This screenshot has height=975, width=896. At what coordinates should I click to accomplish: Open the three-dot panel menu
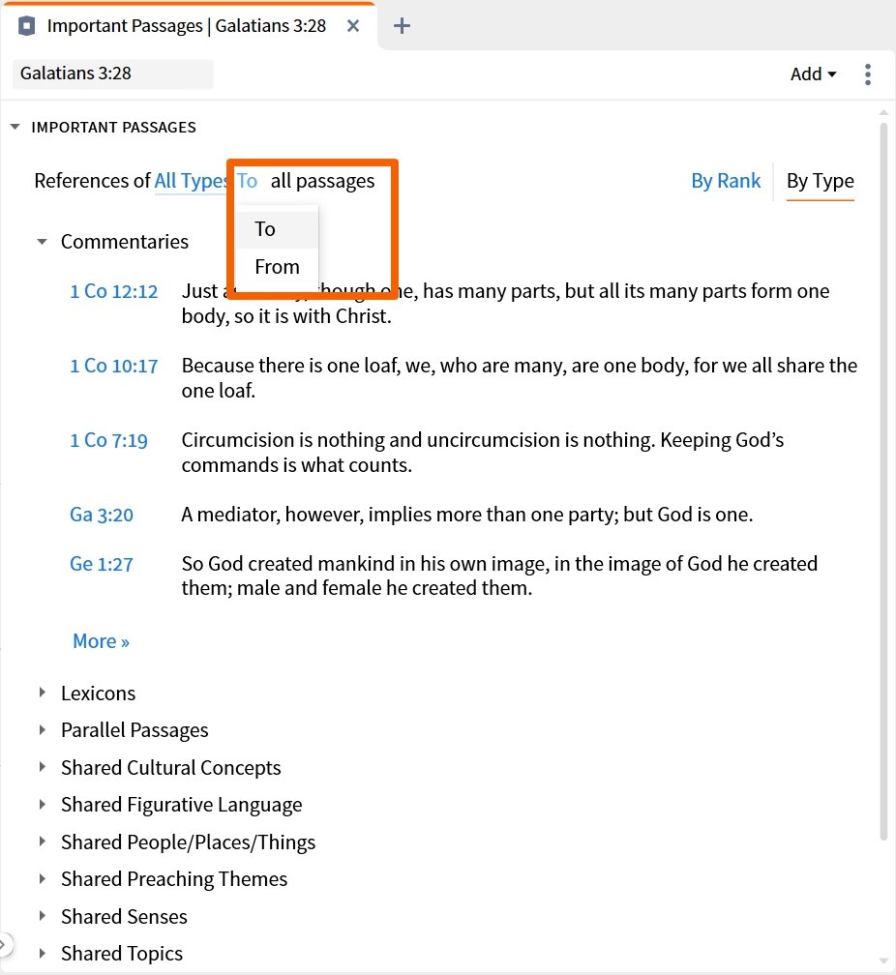[868, 74]
